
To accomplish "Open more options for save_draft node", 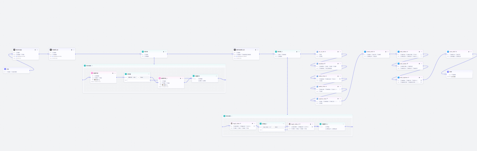I will point(471,52).
